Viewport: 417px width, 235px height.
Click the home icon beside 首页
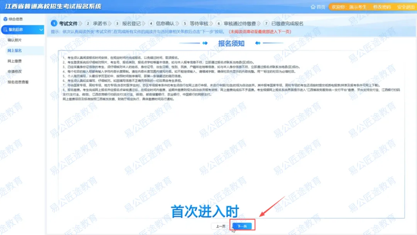[x=313, y=7]
